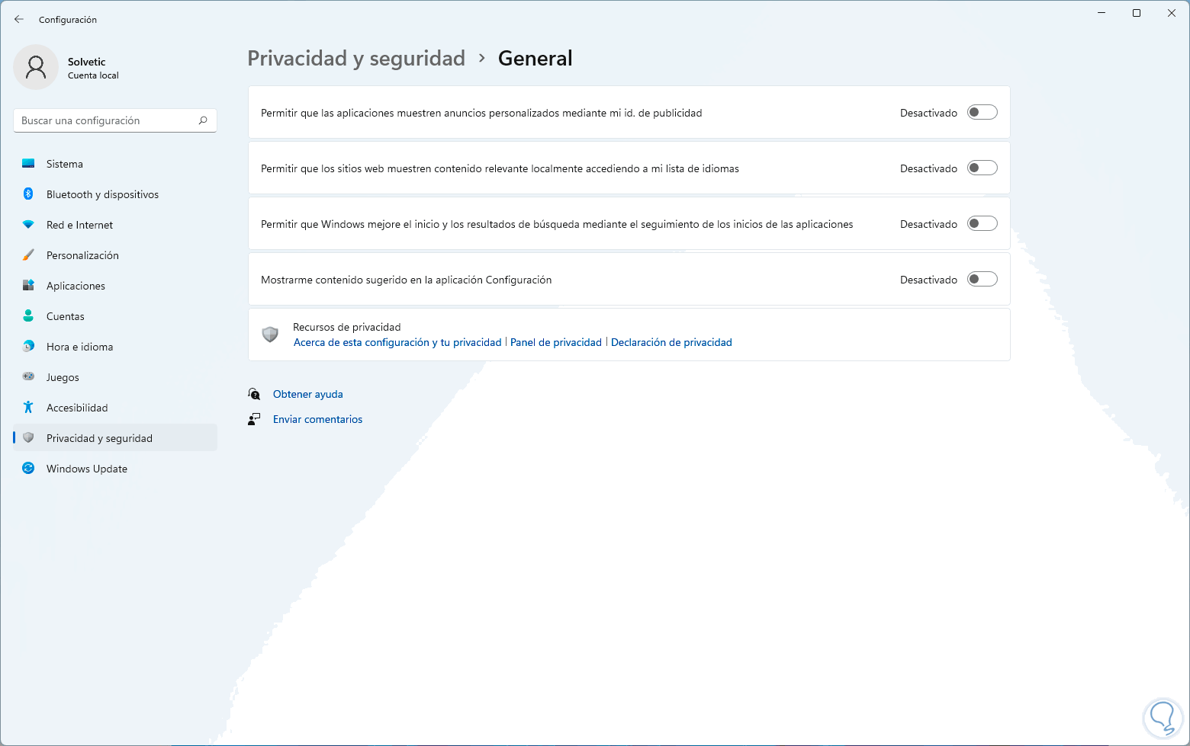The image size is (1190, 746).
Task: Open the Panel de privacidad link
Action: coord(555,343)
